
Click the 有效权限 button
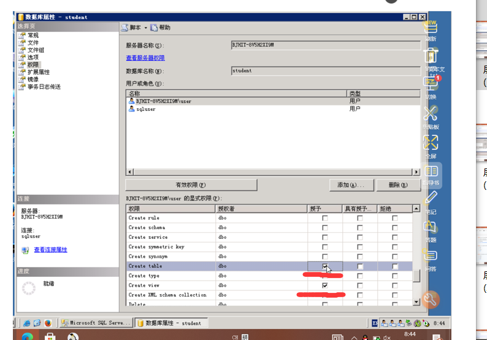click(191, 185)
